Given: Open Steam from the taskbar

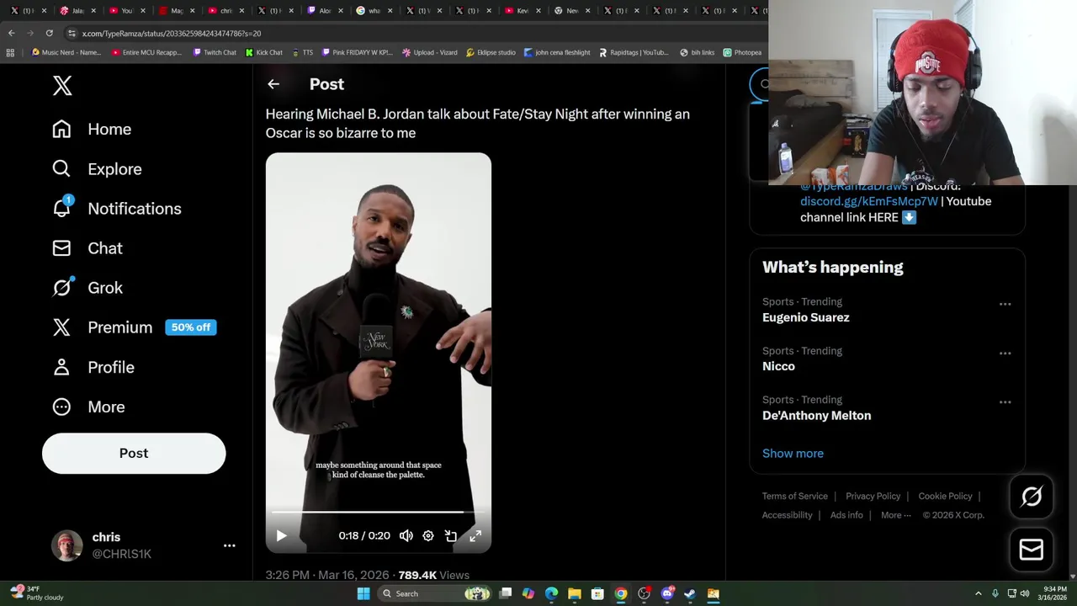Looking at the screenshot, I should pyautogui.click(x=690, y=593).
